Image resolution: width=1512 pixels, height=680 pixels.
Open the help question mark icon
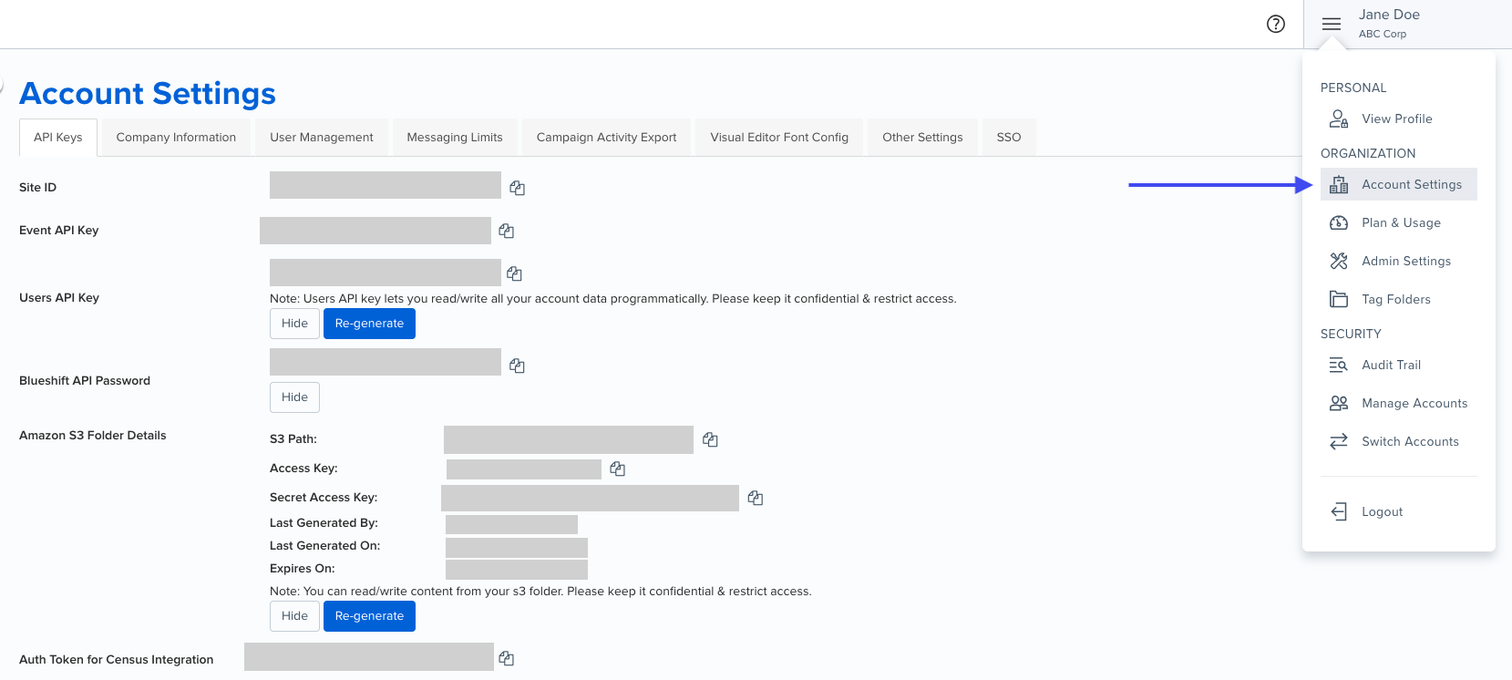pyautogui.click(x=1276, y=24)
